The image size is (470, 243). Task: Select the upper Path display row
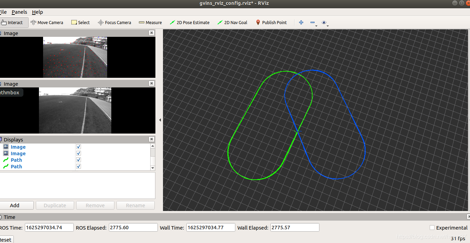(75, 160)
